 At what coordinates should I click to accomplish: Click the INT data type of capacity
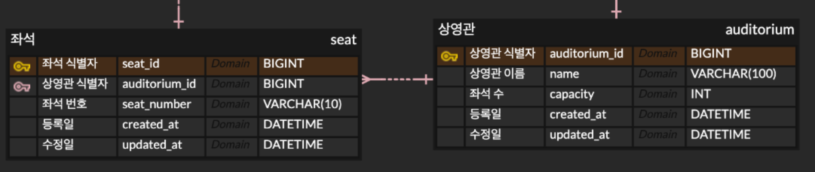741,94
